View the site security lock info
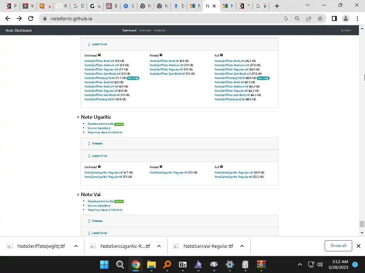The width and height of the screenshot is (365, 273). click(x=45, y=18)
